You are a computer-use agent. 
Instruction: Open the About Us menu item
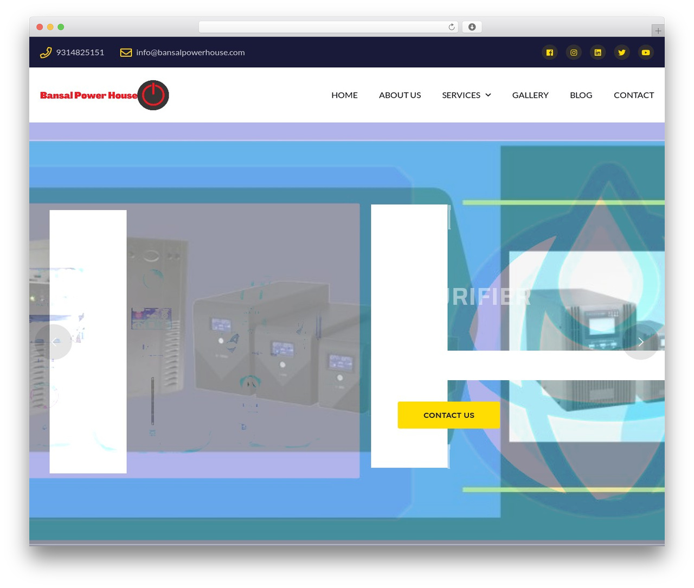pyautogui.click(x=400, y=95)
